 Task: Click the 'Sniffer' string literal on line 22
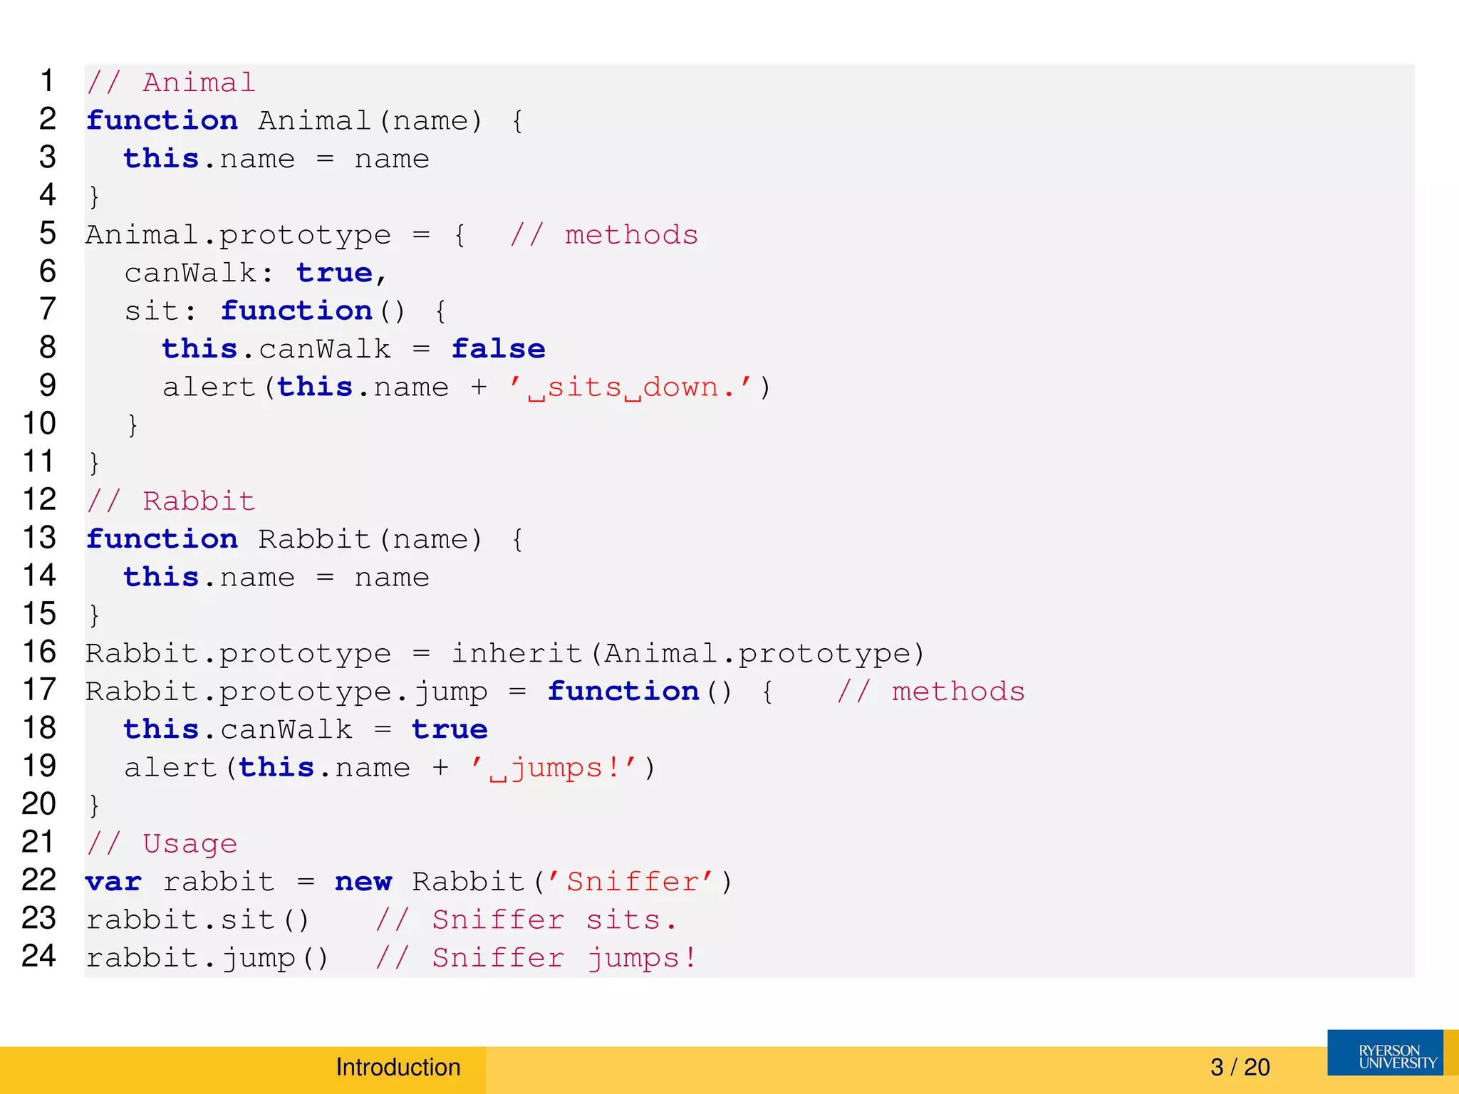[630, 882]
